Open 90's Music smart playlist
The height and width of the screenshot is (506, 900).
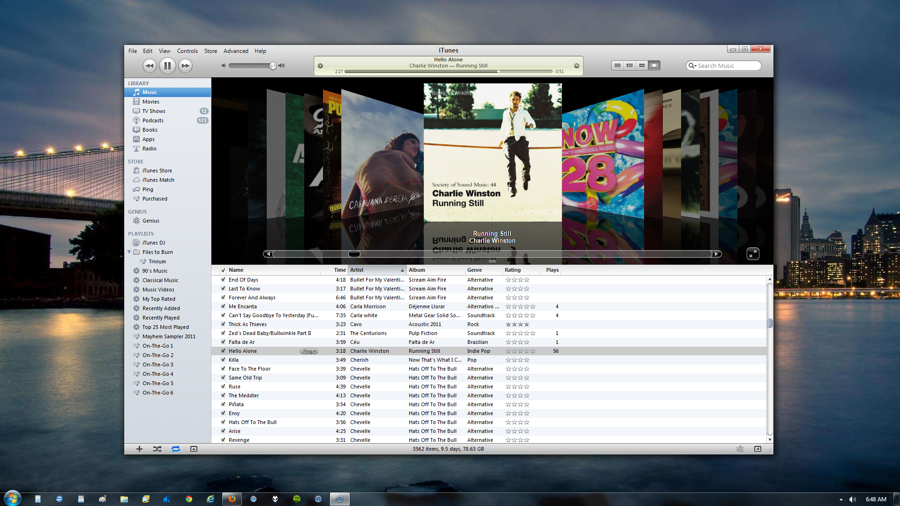pyautogui.click(x=155, y=271)
